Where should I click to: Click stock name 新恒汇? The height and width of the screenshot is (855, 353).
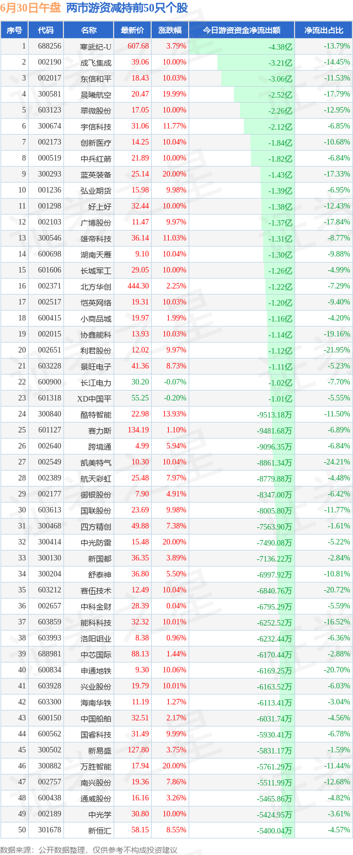click(99, 830)
